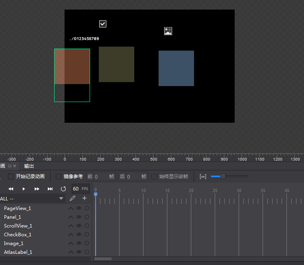
Task: Switch to the 输出 tab
Action: [x=29, y=166]
